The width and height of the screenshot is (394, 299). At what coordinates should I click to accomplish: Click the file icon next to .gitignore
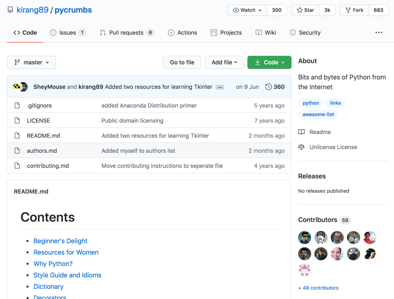[17, 105]
